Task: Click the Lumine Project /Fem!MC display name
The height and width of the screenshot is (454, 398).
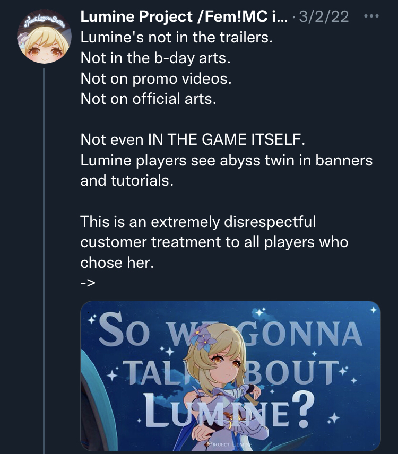Action: click(x=184, y=16)
